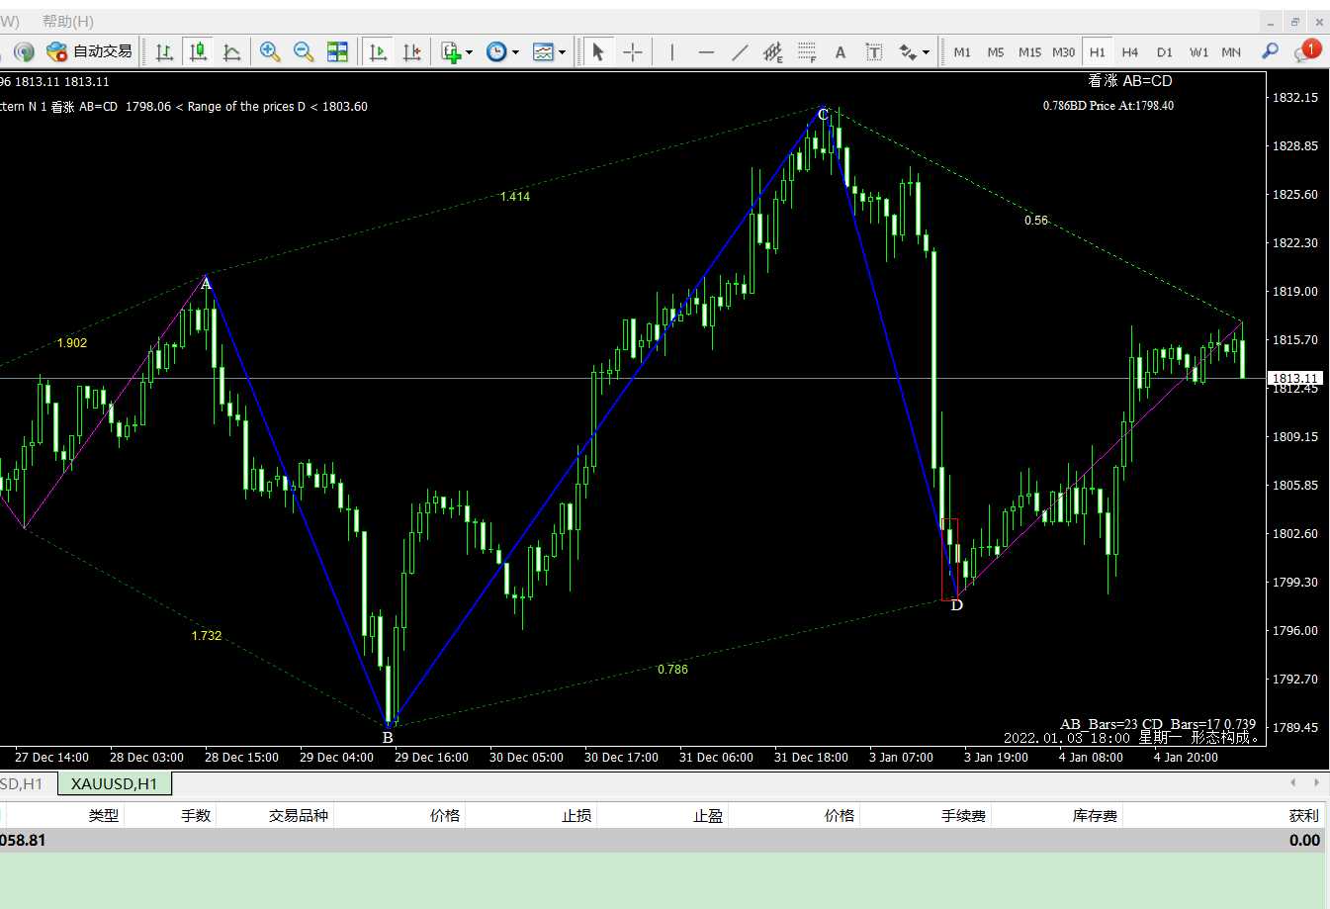Click the 止盈 column header

pyautogui.click(x=708, y=815)
